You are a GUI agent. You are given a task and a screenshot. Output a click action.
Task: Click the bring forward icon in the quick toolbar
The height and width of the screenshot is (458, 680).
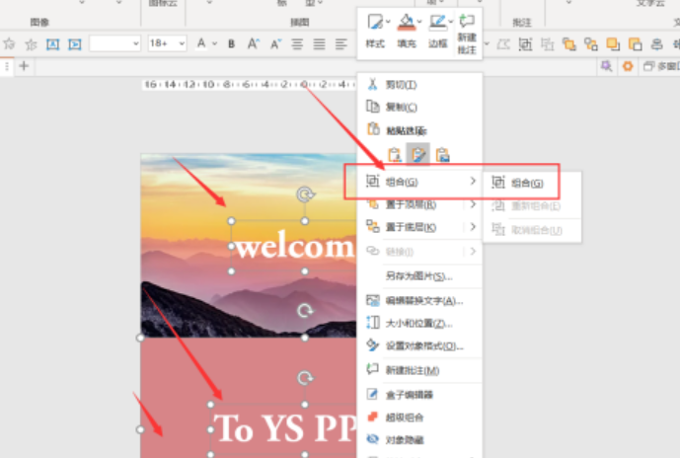(613, 43)
